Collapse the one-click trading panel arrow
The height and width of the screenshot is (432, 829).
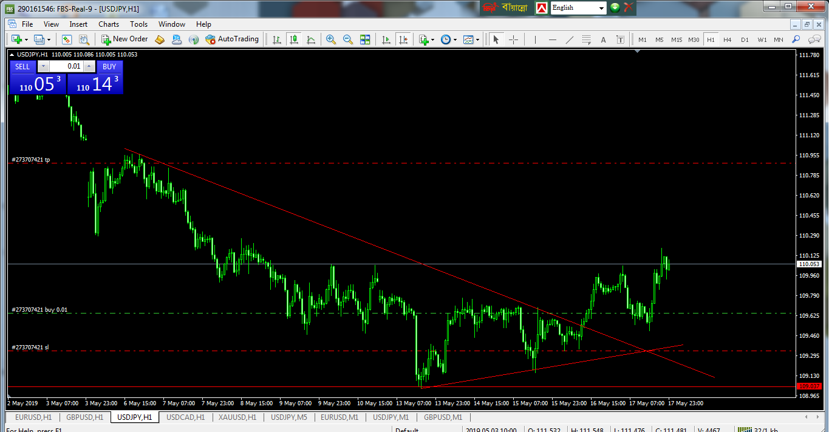(x=12, y=55)
